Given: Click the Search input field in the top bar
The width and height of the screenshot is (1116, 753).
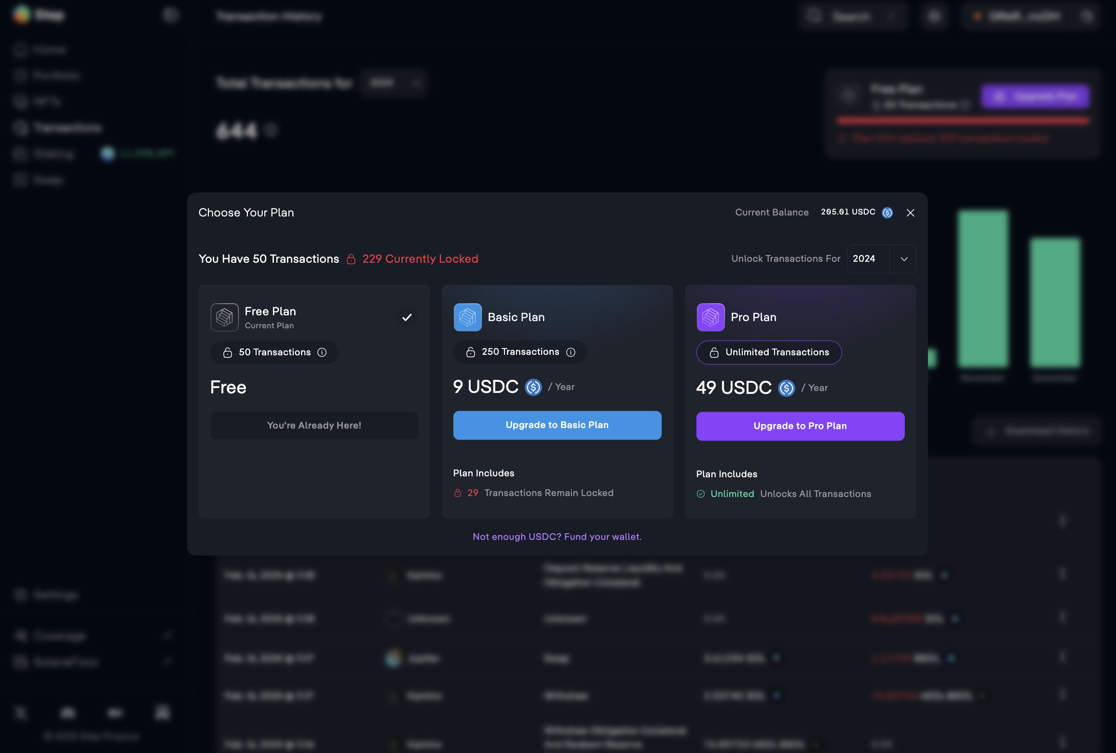Looking at the screenshot, I should pyautogui.click(x=856, y=16).
